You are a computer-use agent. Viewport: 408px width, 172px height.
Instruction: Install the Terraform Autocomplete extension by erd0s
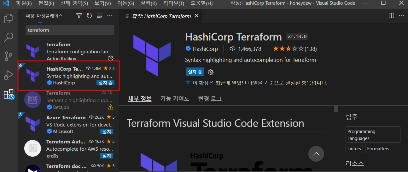pos(106,156)
